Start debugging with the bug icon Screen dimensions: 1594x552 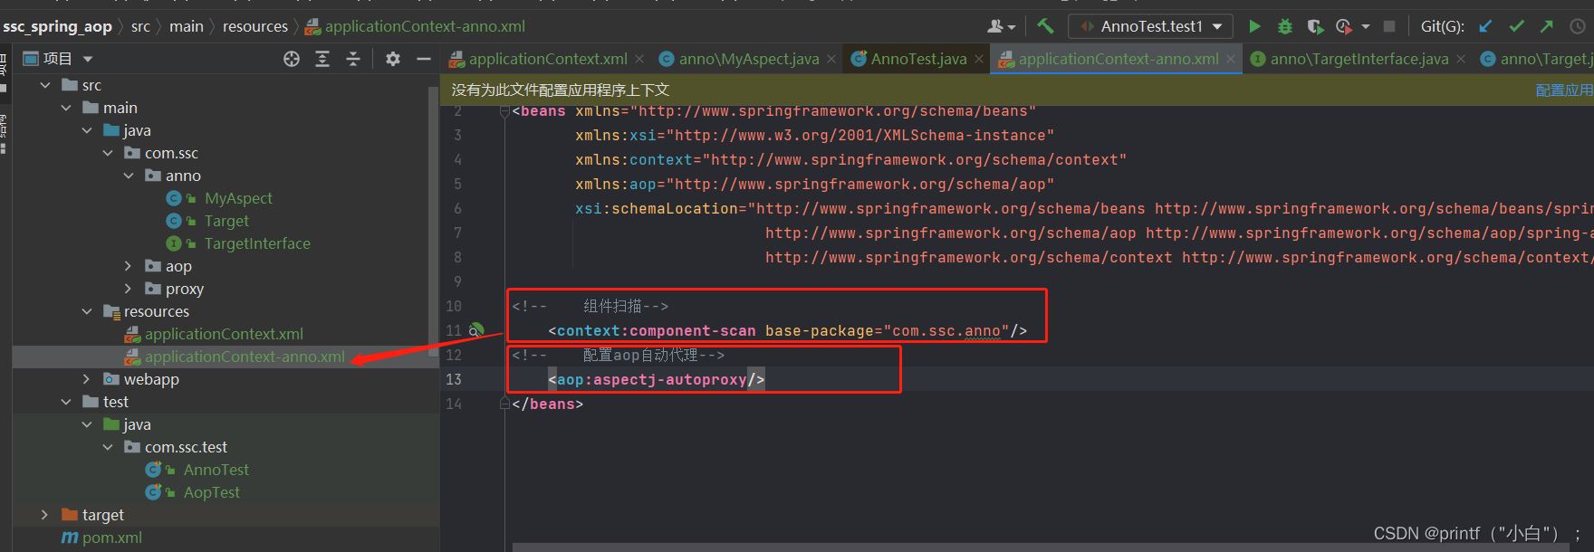coord(1284,26)
